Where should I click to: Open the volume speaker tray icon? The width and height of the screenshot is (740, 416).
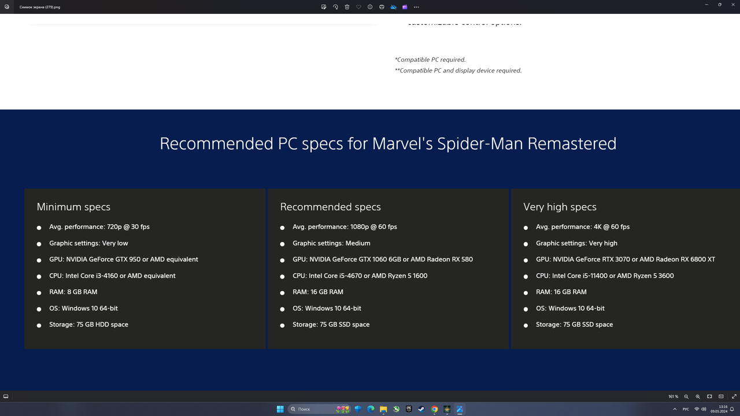pyautogui.click(x=704, y=409)
